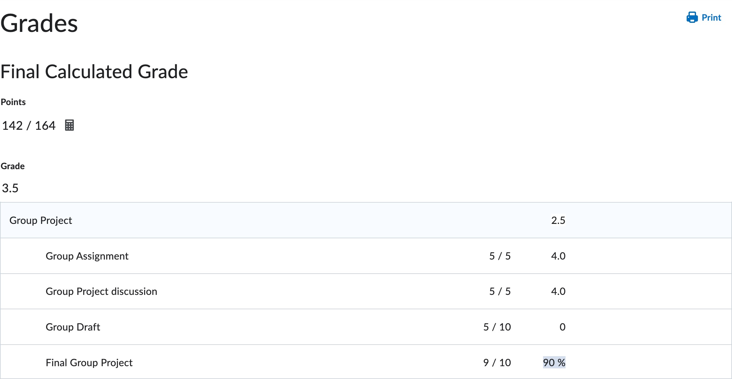Click the Print link text
This screenshot has width=732, height=379.
[x=711, y=18]
